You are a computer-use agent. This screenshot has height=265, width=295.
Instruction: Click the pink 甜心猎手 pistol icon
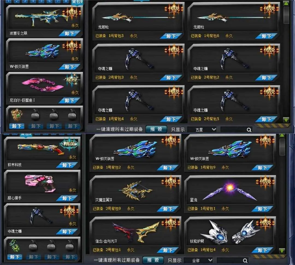[x=40, y=183]
